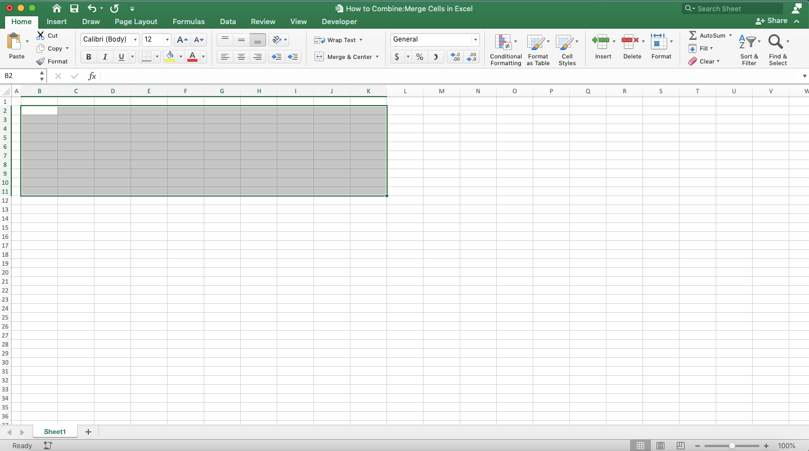Viewport: 809px width, 451px height.
Task: Apply percent number format
Action: [419, 56]
